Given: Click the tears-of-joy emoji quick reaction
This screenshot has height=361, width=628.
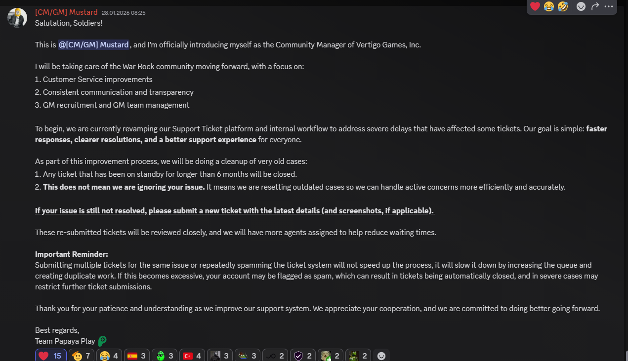Looking at the screenshot, I should (549, 6).
